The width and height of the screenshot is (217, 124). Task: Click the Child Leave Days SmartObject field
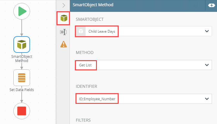pyautogui.click(x=144, y=31)
